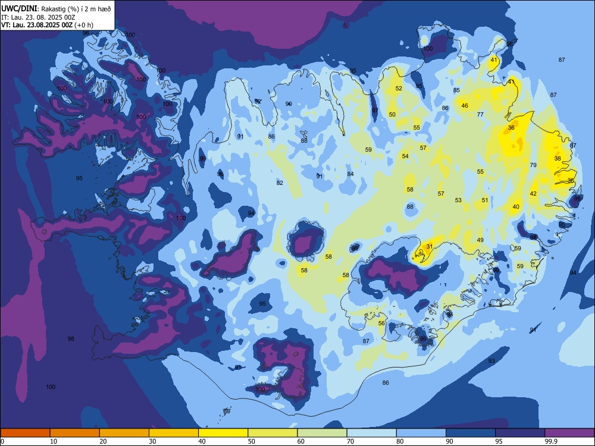
Task: Click the humidity value '46' on the map
Action: 465,106
